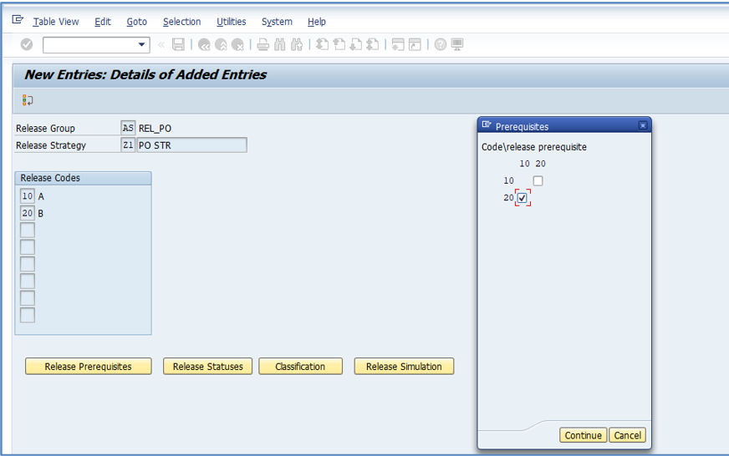Image resolution: width=729 pixels, height=456 pixels.
Task: Click the Last Page icon
Action: click(x=372, y=44)
